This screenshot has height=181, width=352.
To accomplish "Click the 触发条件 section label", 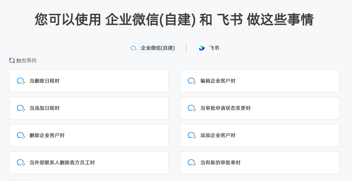I will [x=26, y=60].
